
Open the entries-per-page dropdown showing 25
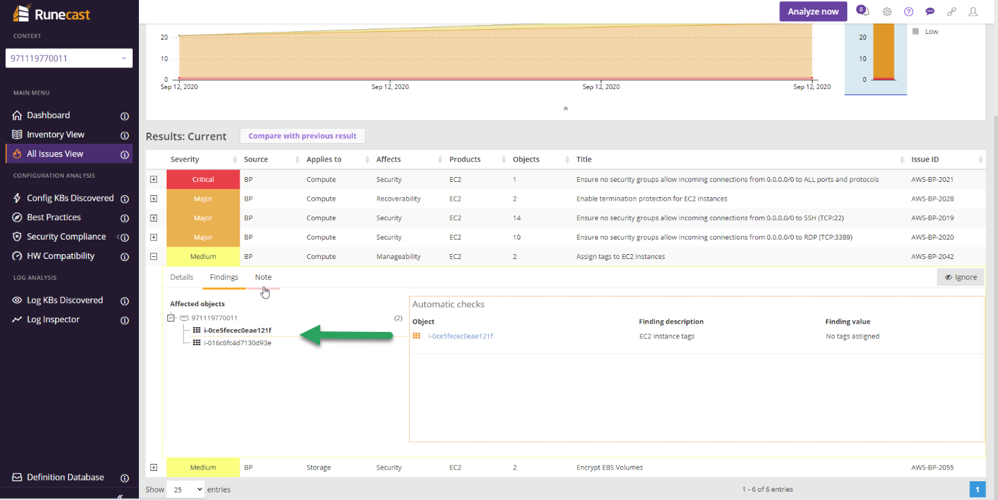tap(186, 490)
